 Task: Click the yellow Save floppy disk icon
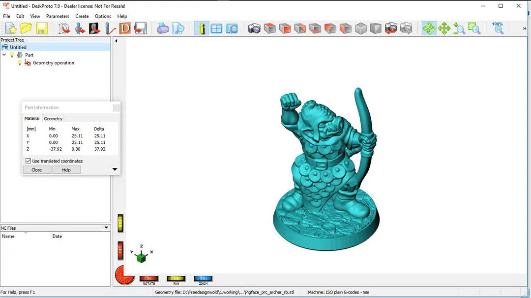click(x=41, y=28)
